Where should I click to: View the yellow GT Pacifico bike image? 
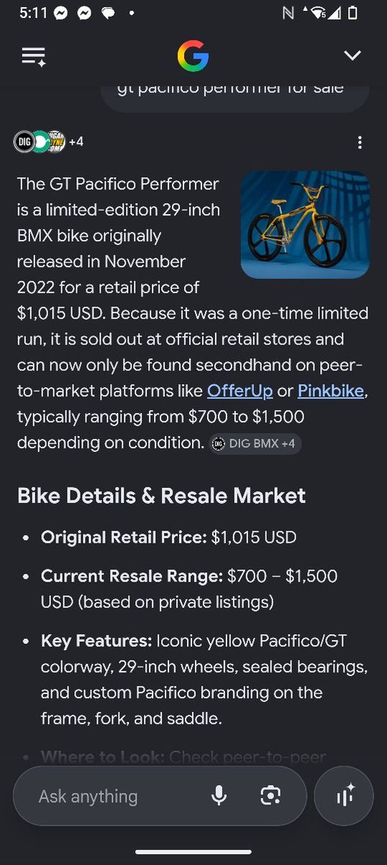pyautogui.click(x=305, y=225)
